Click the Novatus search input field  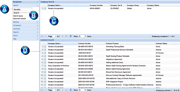pos(23,9)
